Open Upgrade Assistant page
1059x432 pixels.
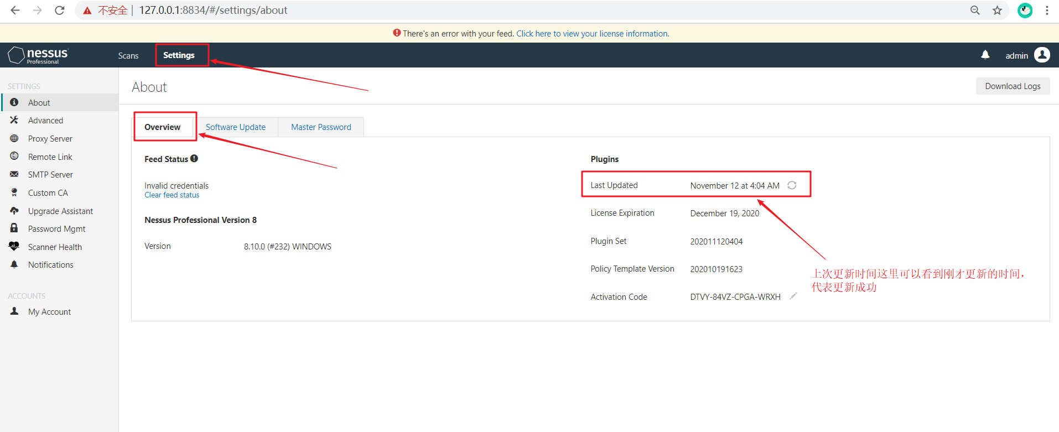[x=60, y=211]
